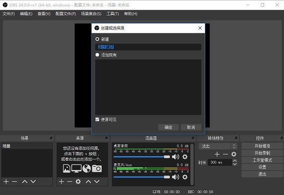The width and height of the screenshot is (284, 195).
Task: Move source down arrow in Sources panel
Action: [x=97, y=181]
